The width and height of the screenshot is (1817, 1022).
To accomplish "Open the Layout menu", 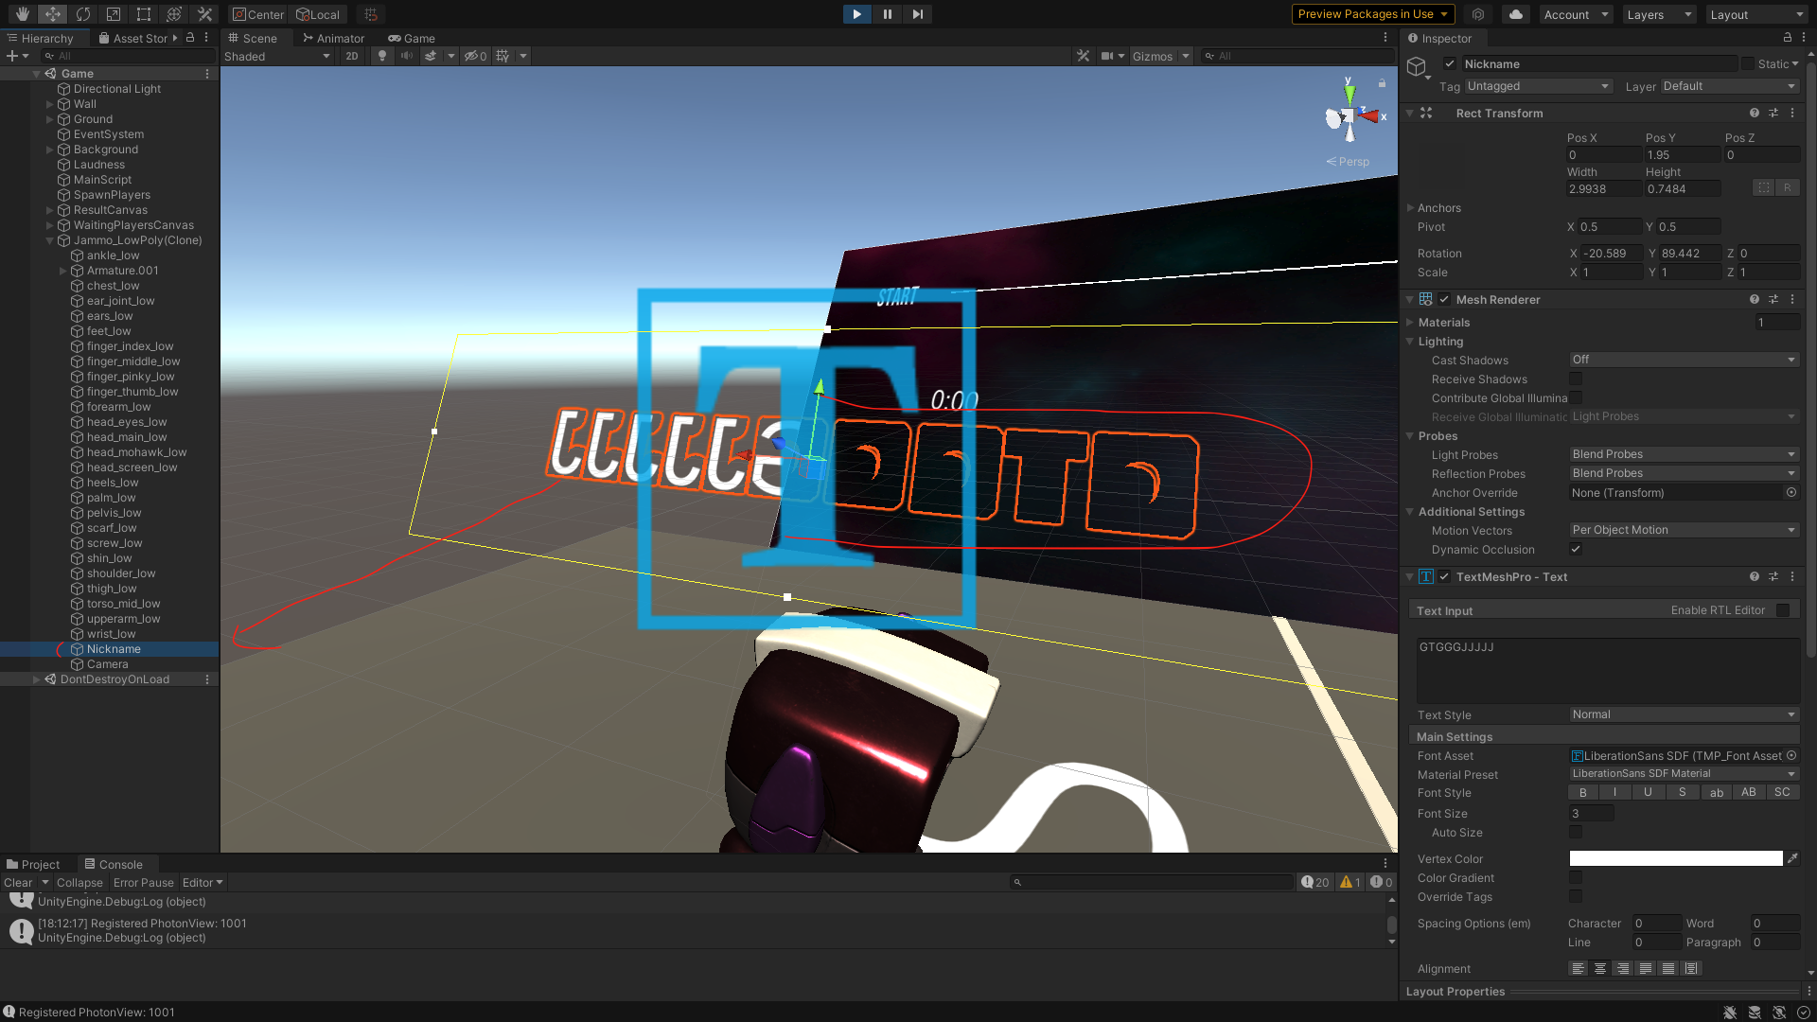I will [1757, 14].
